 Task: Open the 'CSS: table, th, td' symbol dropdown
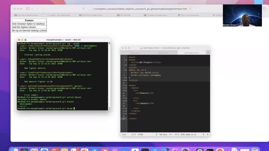tap(192, 135)
